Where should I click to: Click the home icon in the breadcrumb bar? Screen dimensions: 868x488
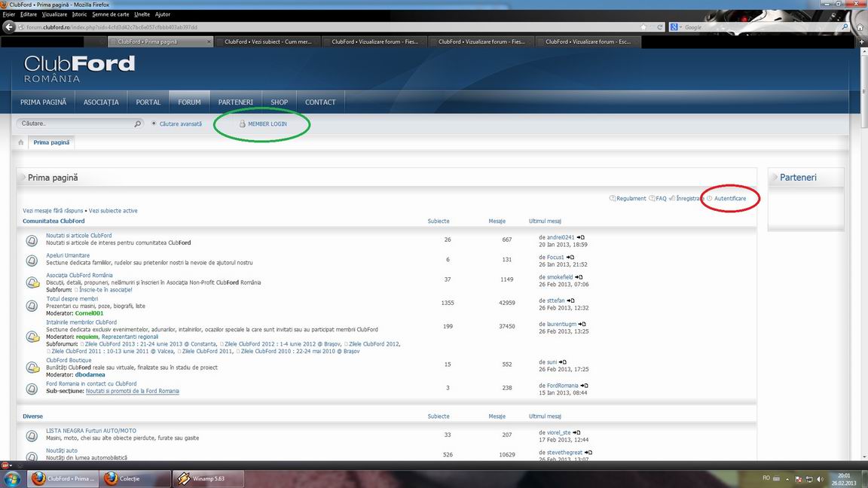pyautogui.click(x=21, y=142)
